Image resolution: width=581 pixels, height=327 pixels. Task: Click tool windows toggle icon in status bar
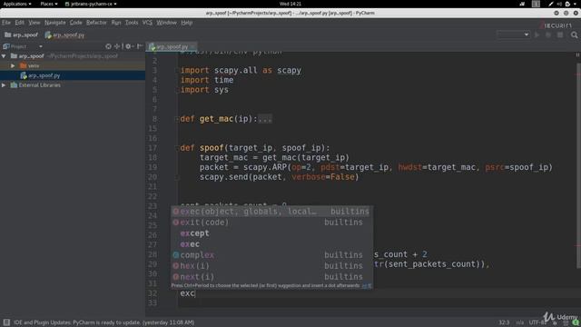[6, 322]
